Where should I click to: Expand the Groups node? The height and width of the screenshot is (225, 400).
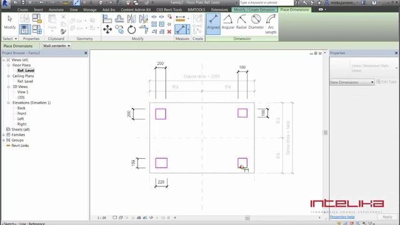4,140
